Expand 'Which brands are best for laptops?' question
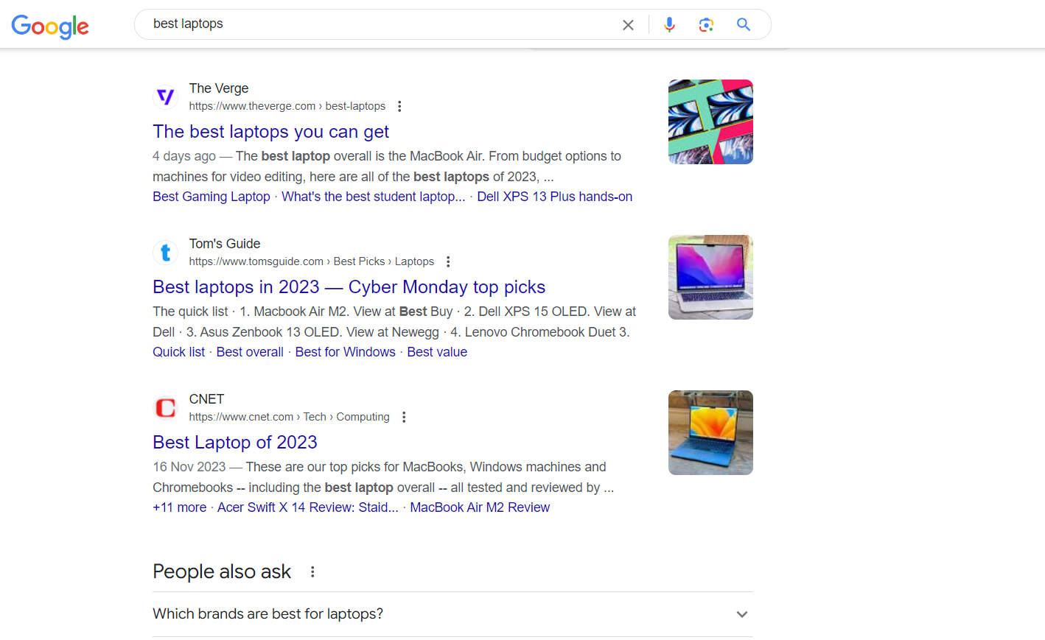1045x640 pixels. [x=452, y=614]
